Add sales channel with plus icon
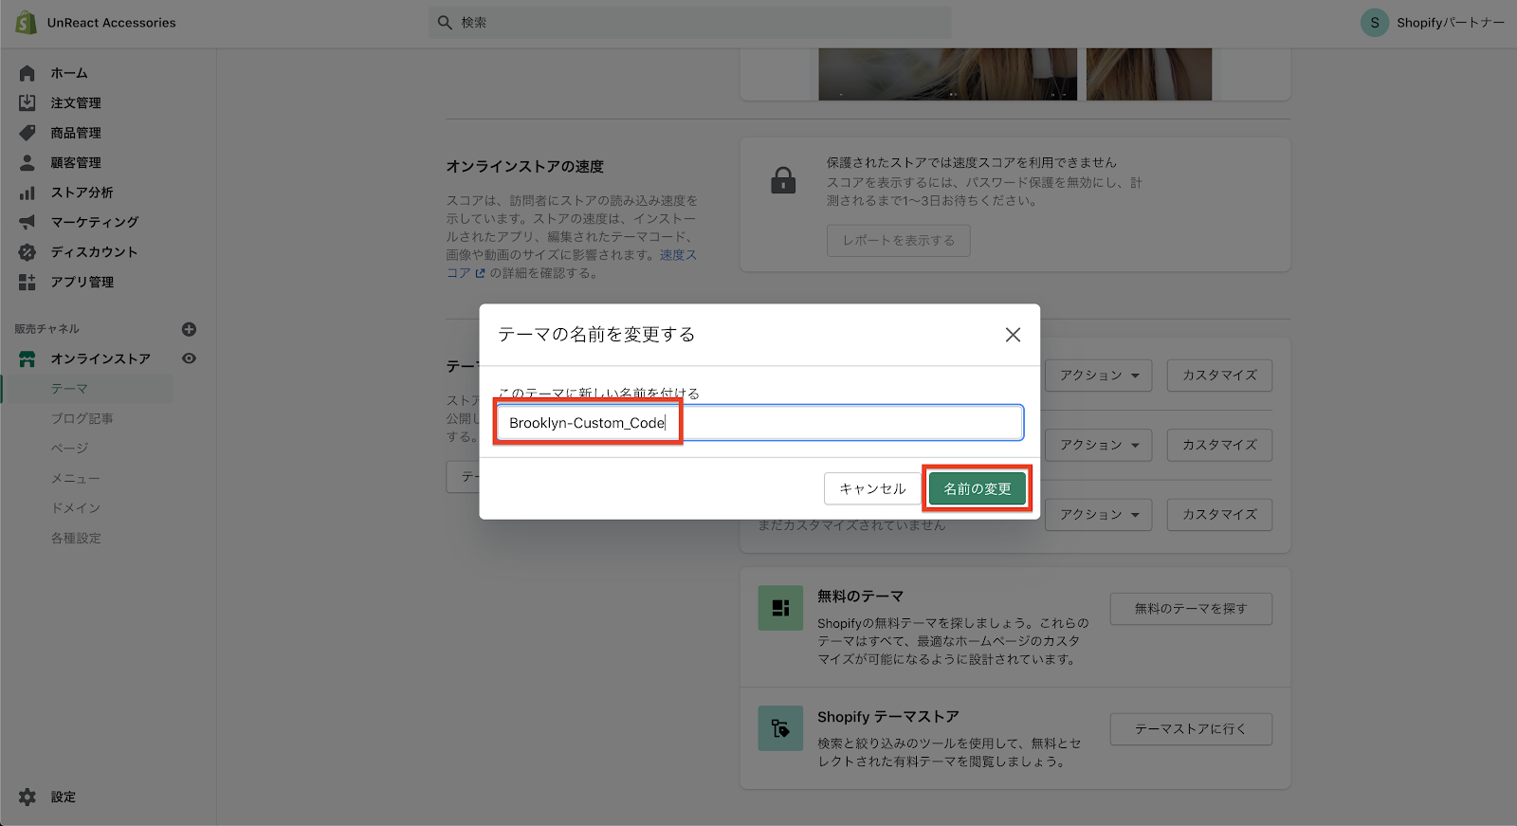This screenshot has width=1517, height=826. [189, 329]
